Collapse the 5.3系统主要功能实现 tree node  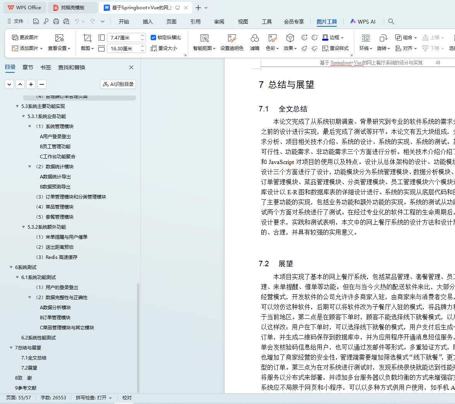tap(17, 106)
